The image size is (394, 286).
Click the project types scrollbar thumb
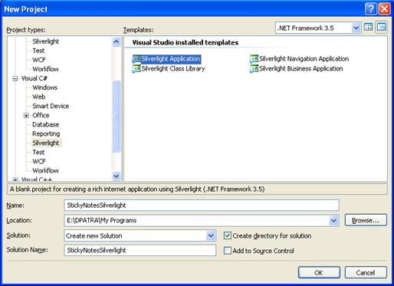pos(117,116)
